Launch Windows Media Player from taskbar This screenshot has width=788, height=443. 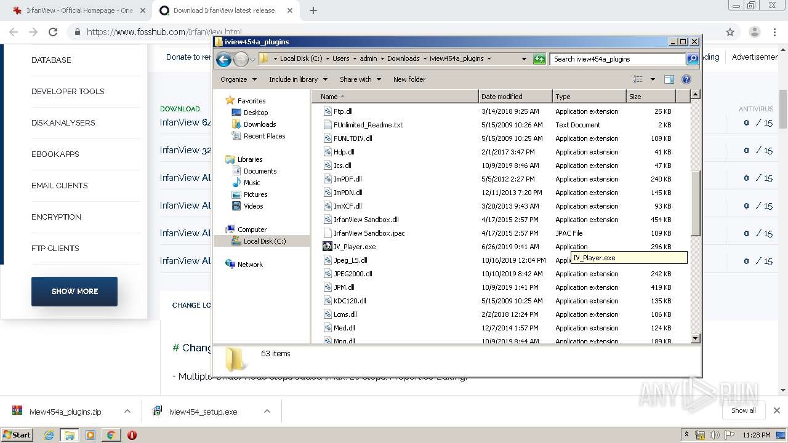[x=90, y=435]
